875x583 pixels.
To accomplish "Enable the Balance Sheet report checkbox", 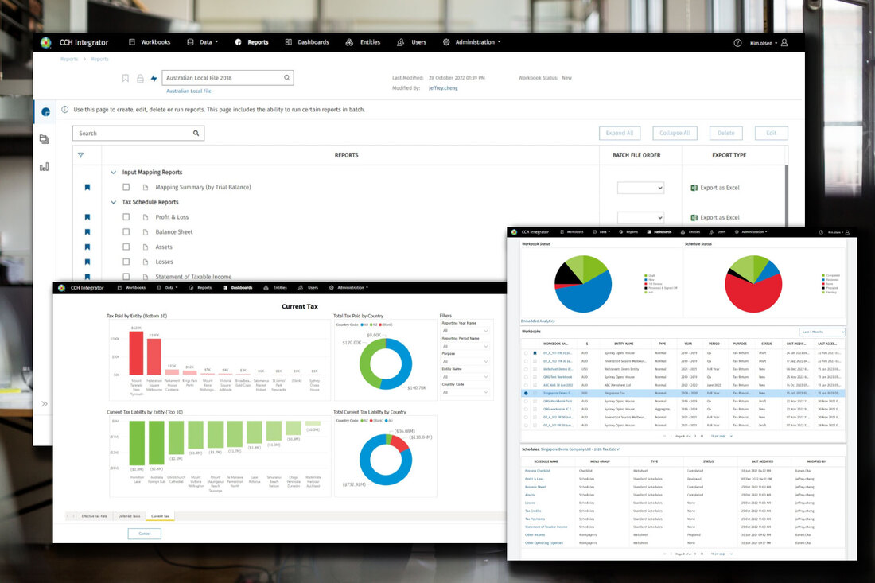I will (126, 231).
